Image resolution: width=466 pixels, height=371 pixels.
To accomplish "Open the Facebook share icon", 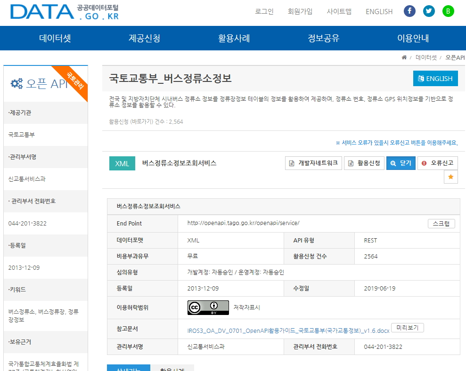I will click(409, 11).
